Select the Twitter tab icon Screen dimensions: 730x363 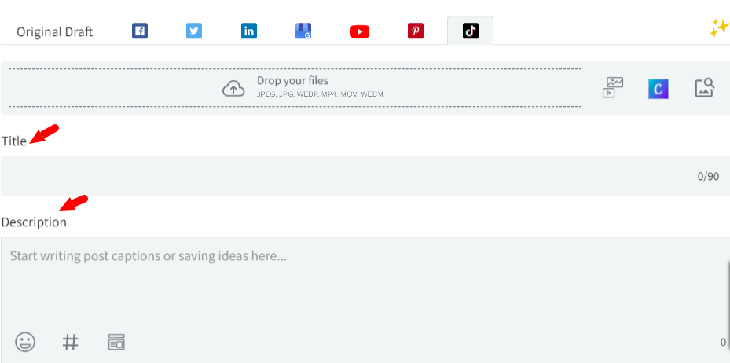click(x=194, y=31)
